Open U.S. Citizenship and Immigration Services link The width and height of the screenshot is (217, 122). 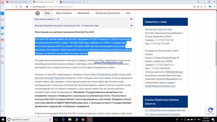165,110
